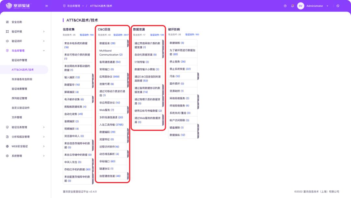Click the 系统管理 settings gear icon
Viewport: 351px width, 198px height.
6,156
